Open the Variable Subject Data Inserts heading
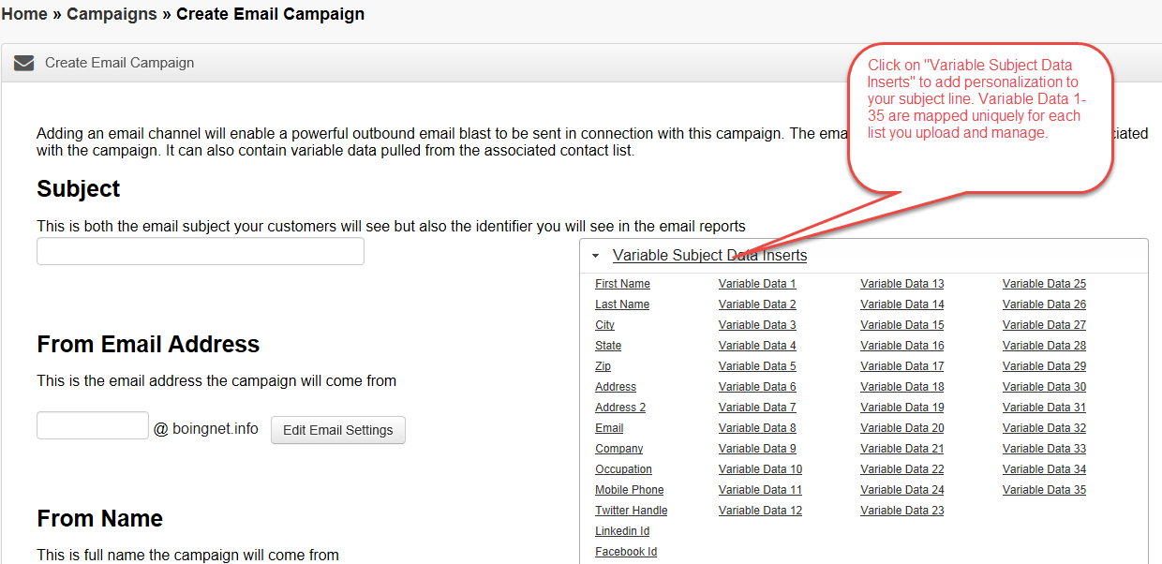The width and height of the screenshot is (1162, 564). [709, 256]
